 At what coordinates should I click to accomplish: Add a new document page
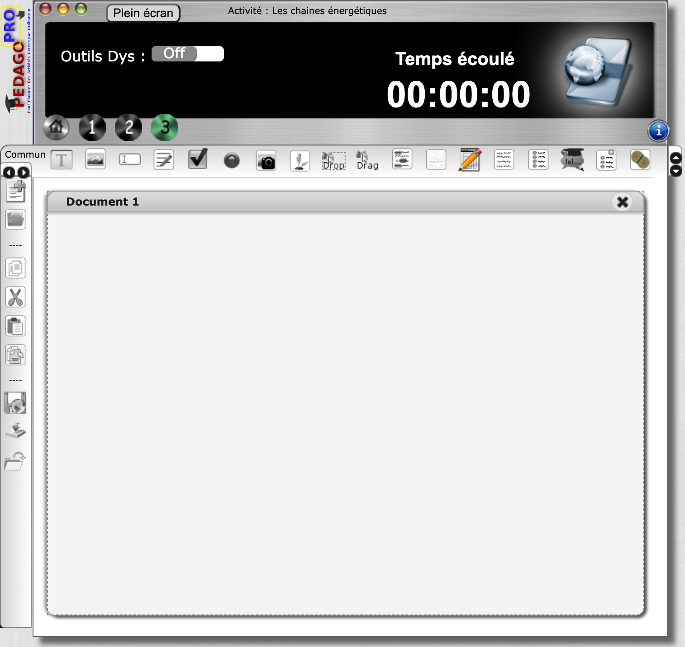tap(15, 191)
